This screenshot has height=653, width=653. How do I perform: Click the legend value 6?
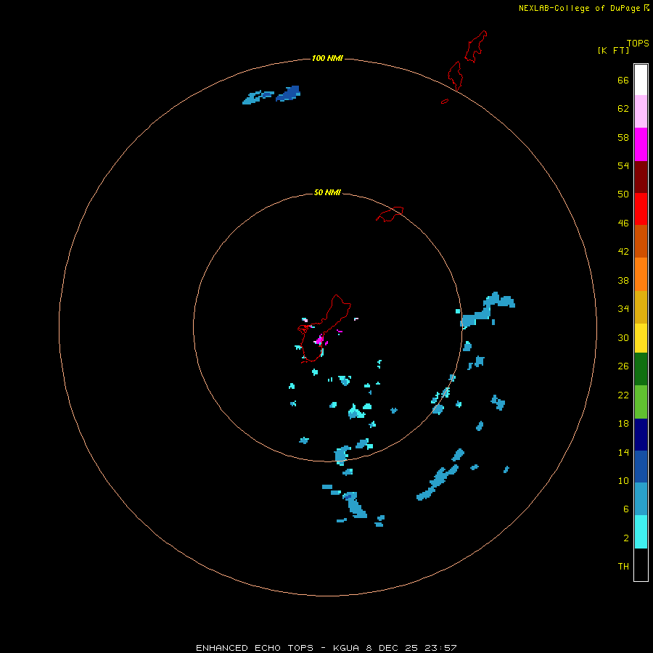pyautogui.click(x=625, y=509)
